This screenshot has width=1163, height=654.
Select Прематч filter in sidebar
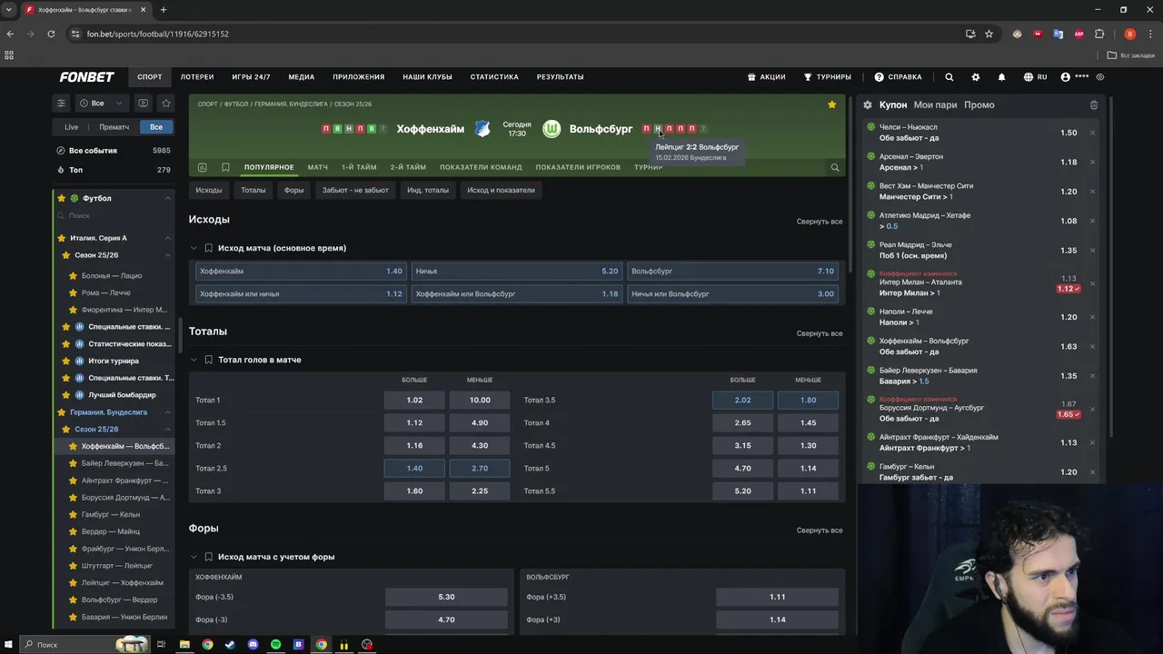pos(114,127)
